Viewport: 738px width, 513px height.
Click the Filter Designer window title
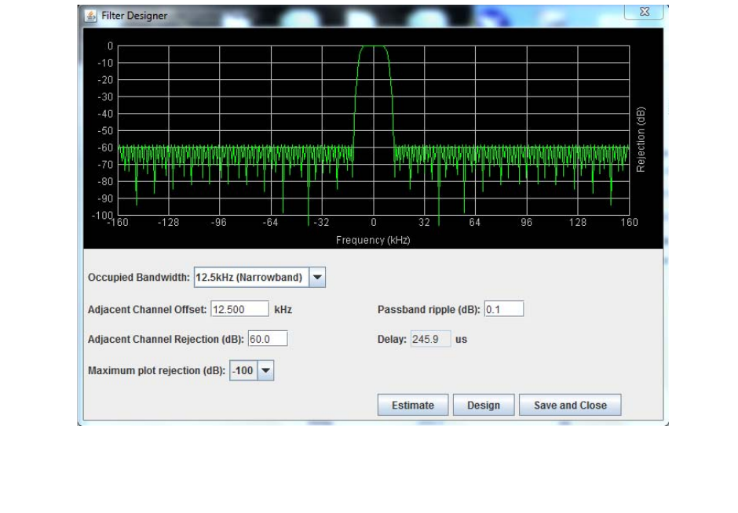(x=134, y=16)
